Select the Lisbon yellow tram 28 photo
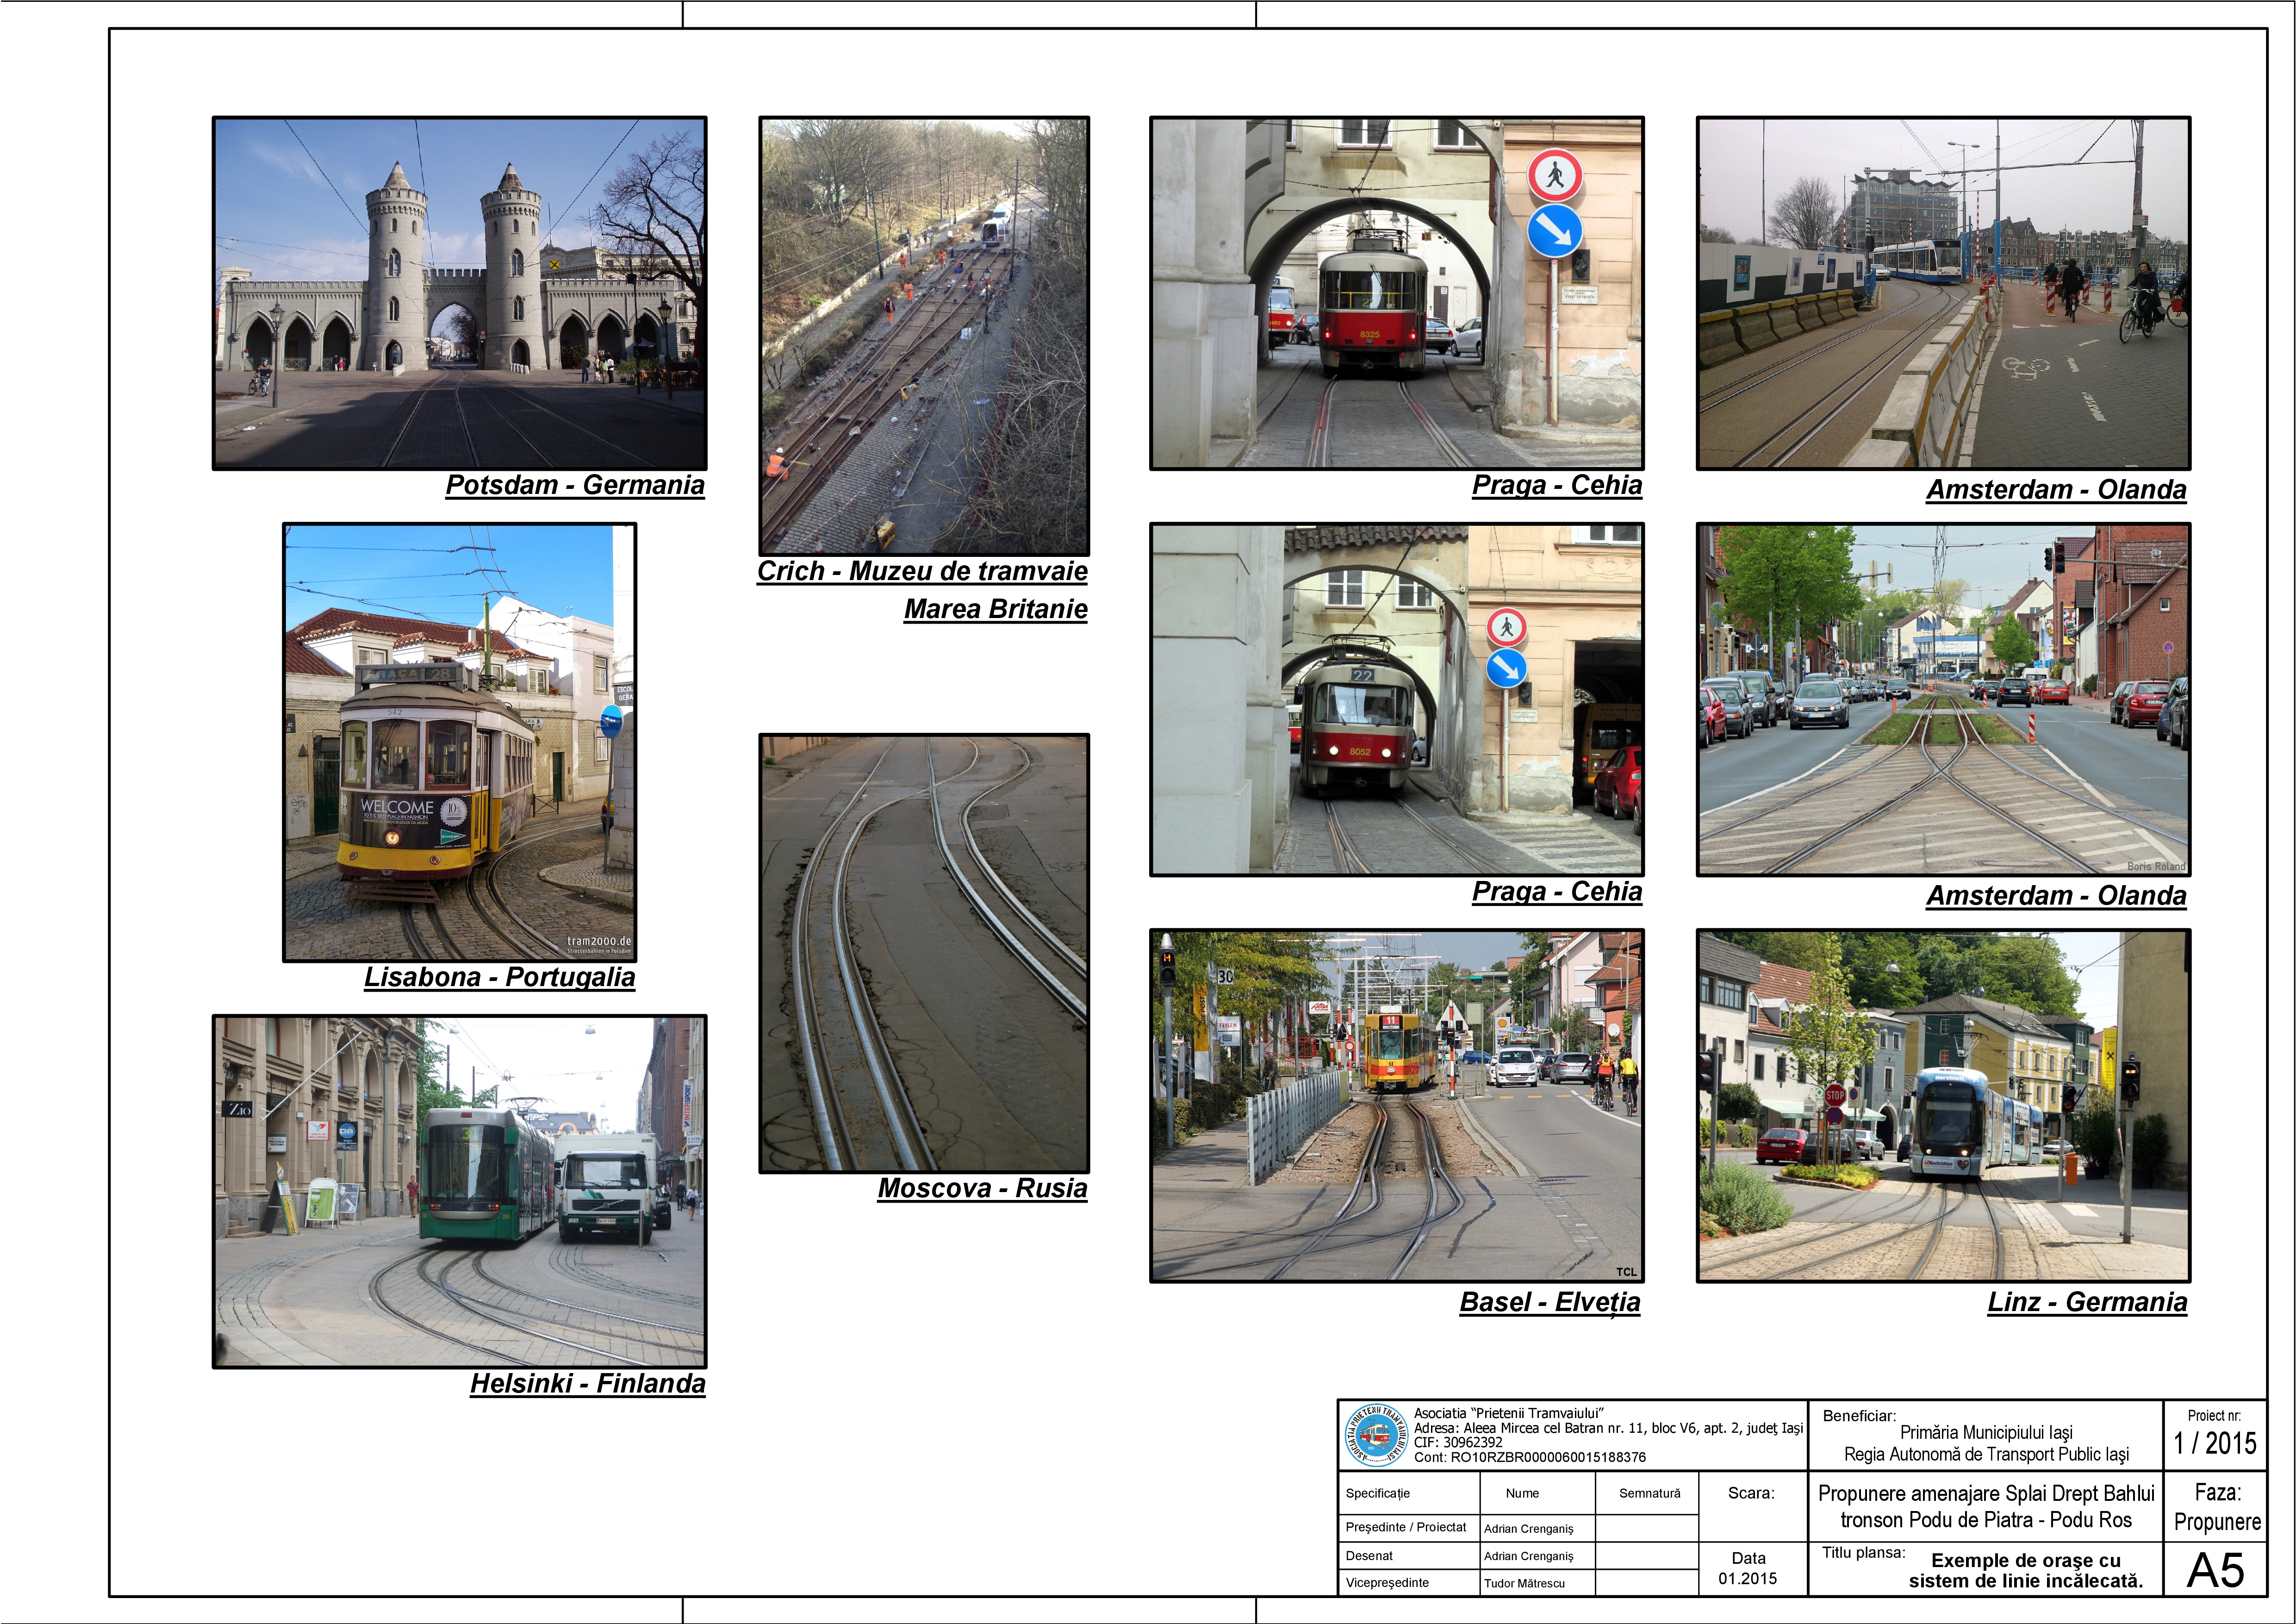Image resolution: width=2296 pixels, height=1624 pixels. pos(460,742)
